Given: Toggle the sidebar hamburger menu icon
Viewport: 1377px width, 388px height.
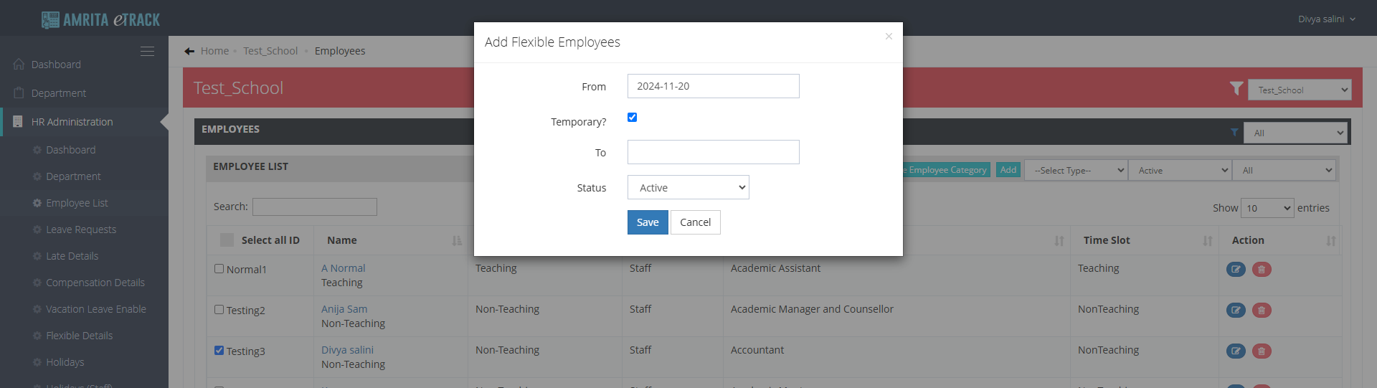Looking at the screenshot, I should click(147, 52).
